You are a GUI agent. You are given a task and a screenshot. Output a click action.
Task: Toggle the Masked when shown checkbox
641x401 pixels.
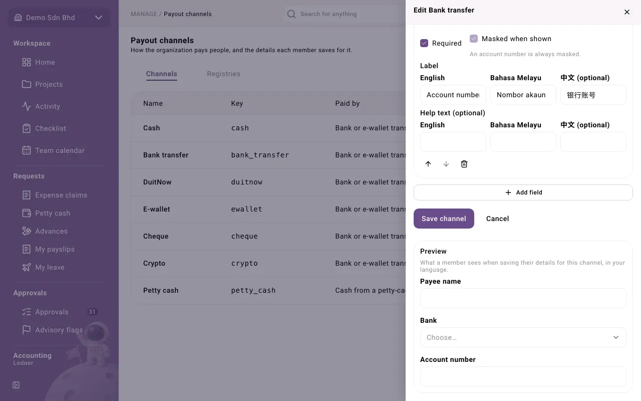pos(474,39)
